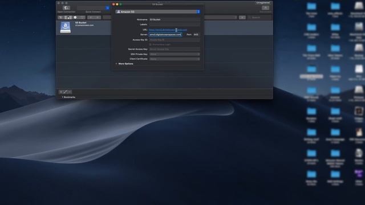Toggle the Anonymous Login checkbox
365x205 pixels.
[x=151, y=44]
